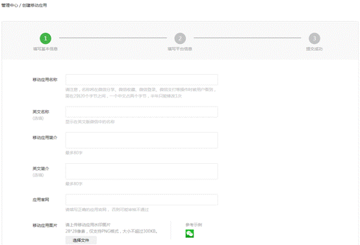Screen dimensions: 360x245
Task: Click the 请上传移动应用水印图片 text
Action: pyautogui.click(x=88, y=225)
